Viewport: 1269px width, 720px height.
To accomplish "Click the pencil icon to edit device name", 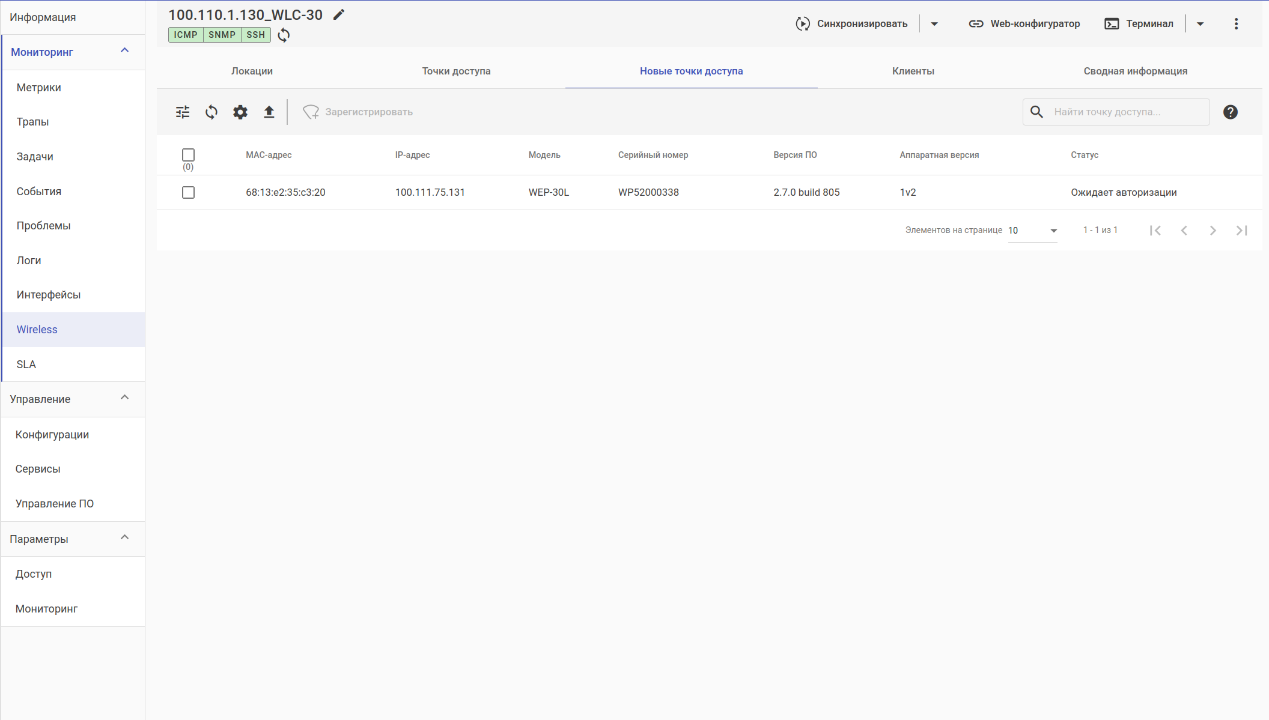I will pyautogui.click(x=339, y=14).
